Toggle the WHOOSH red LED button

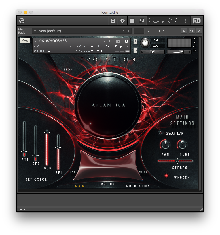point(166,176)
